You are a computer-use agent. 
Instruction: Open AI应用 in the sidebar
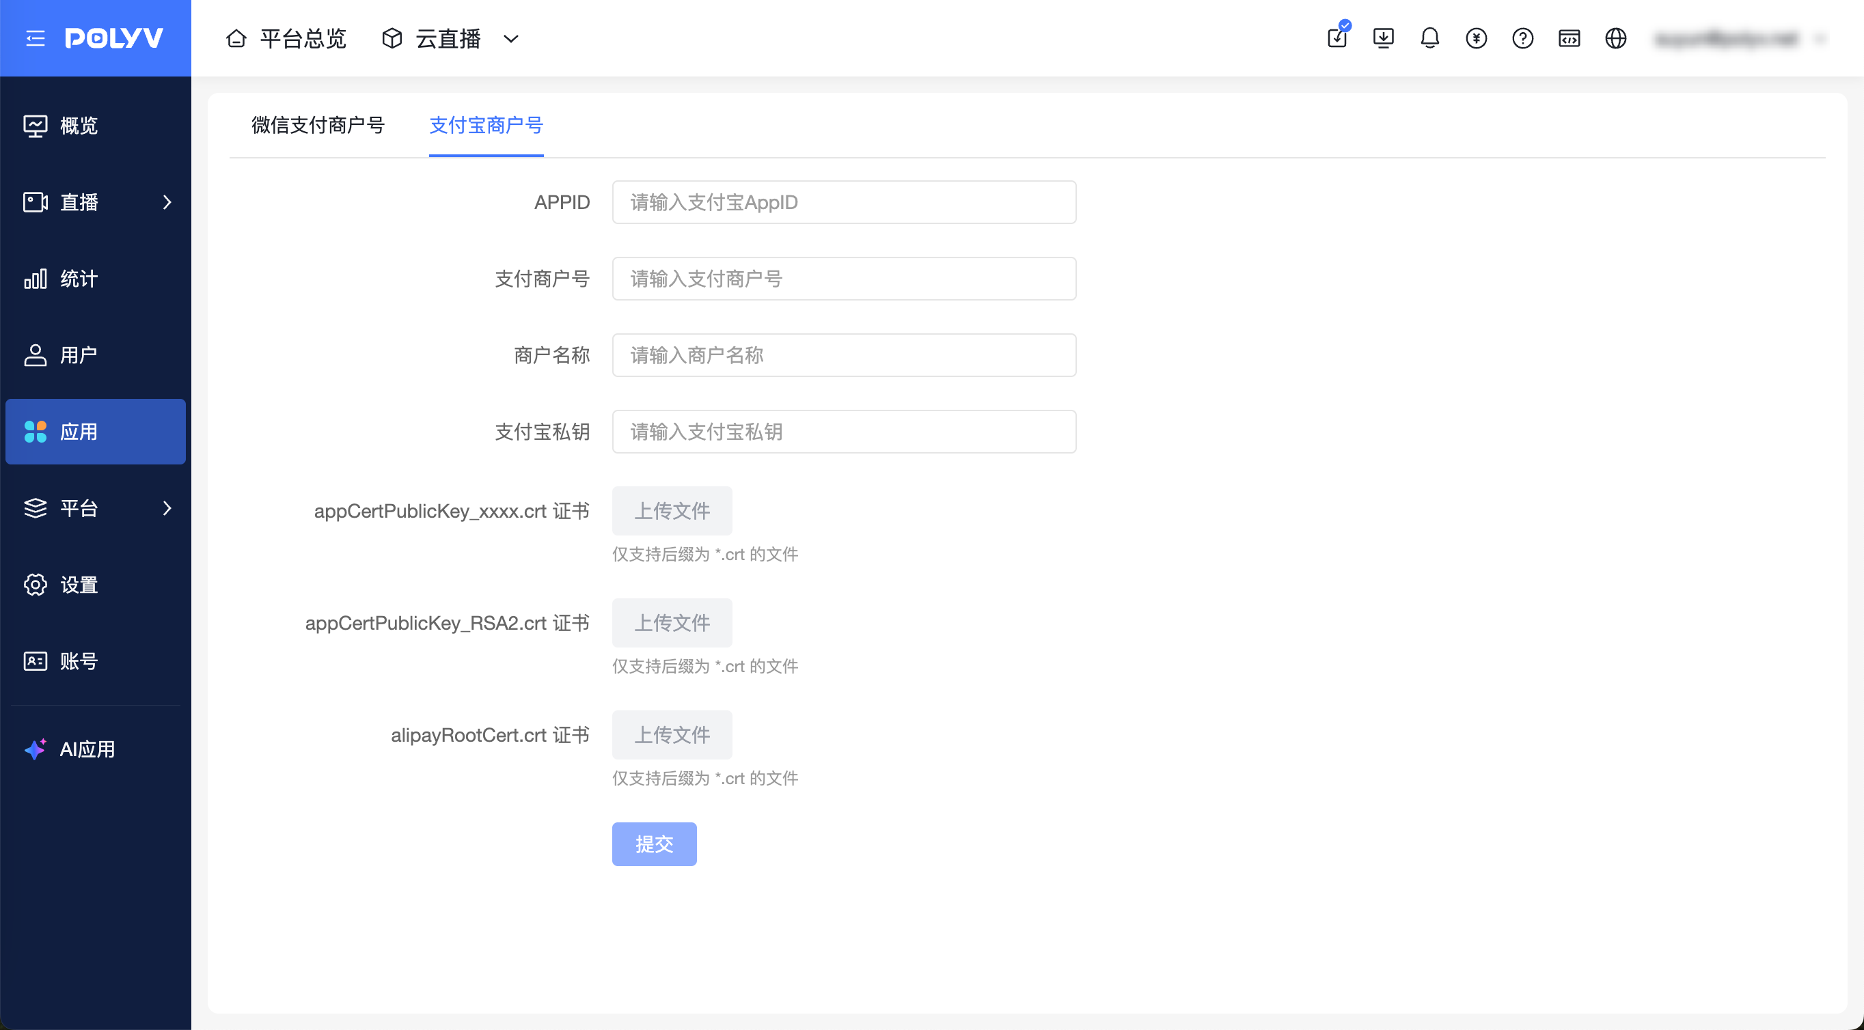pos(96,750)
